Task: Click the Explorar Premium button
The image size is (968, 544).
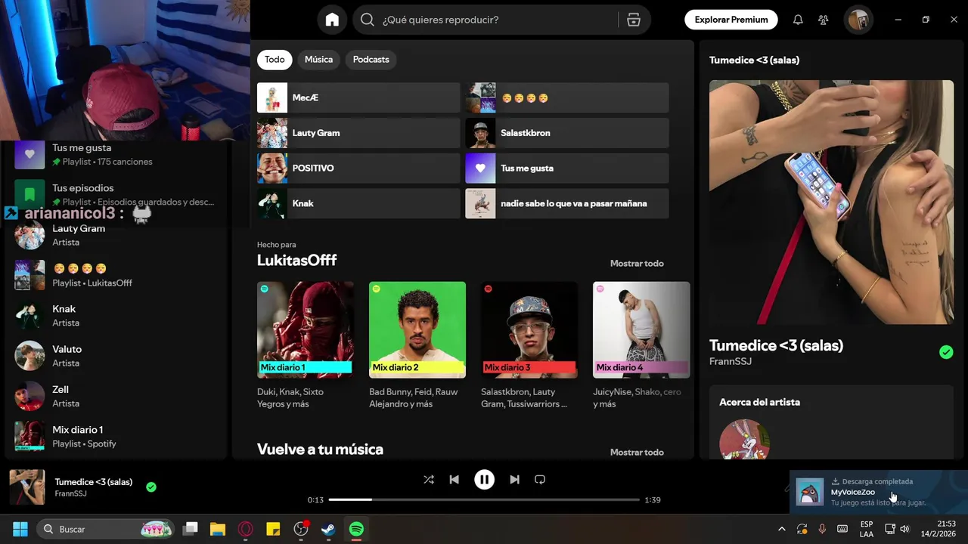Action: click(x=731, y=20)
